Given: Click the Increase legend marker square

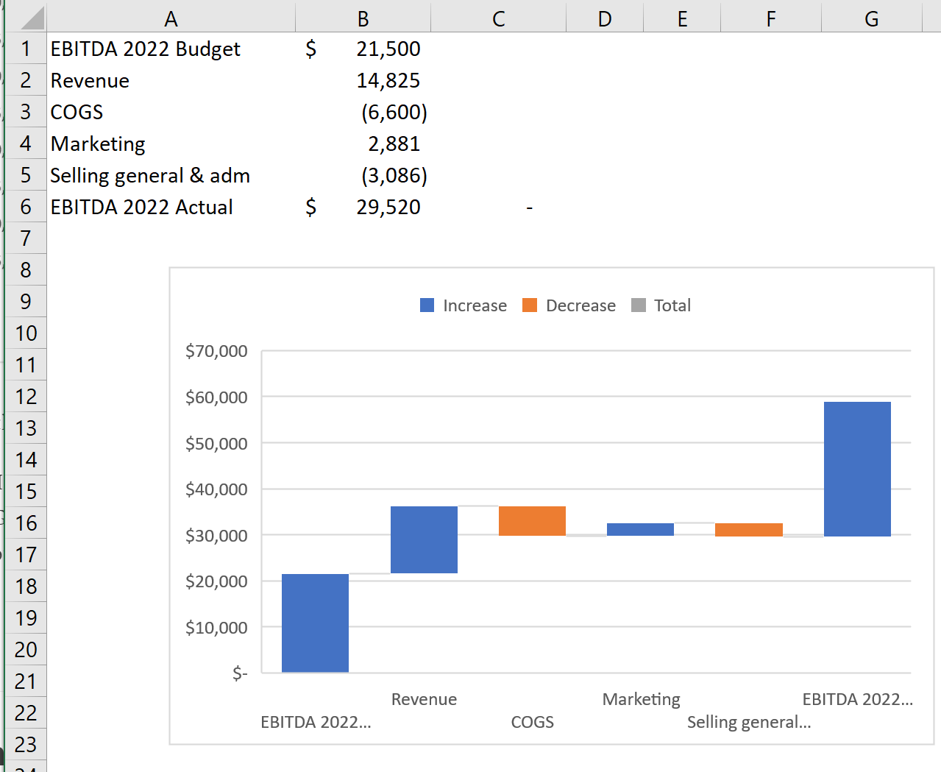Looking at the screenshot, I should (425, 305).
